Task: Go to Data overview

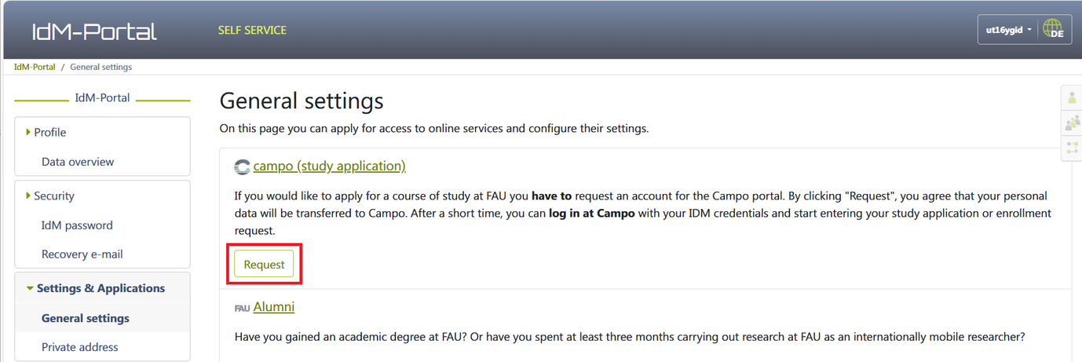Action: tap(78, 162)
